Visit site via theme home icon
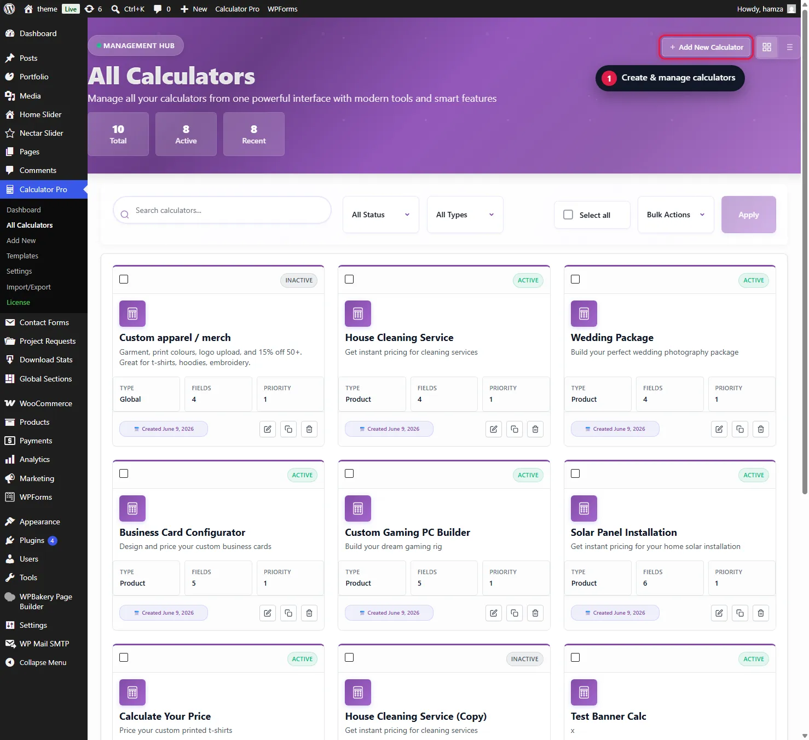Screen dimensions: 809x740 click(41, 9)
